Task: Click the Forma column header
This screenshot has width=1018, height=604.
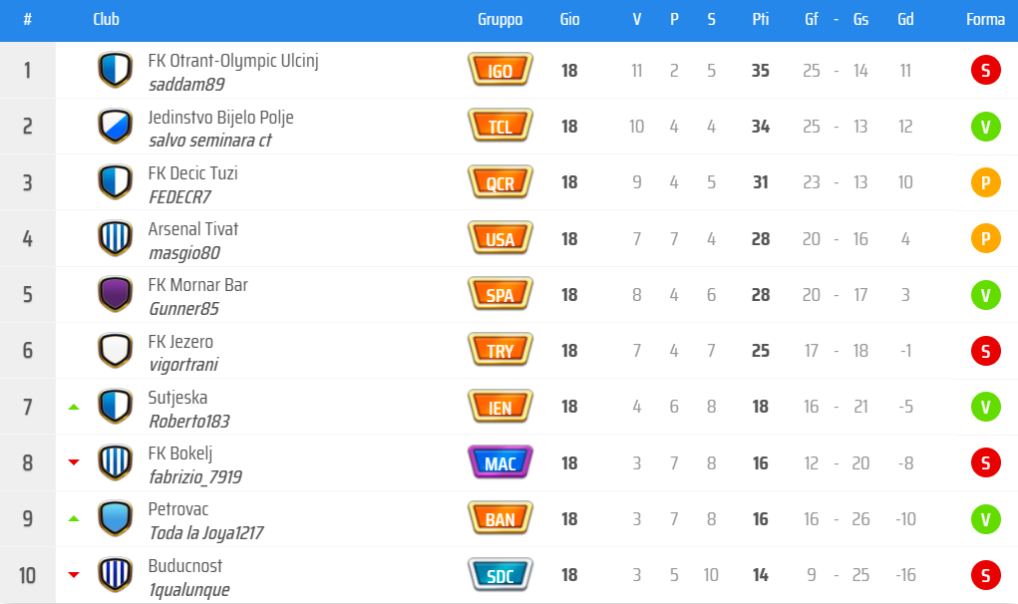Action: click(x=985, y=20)
